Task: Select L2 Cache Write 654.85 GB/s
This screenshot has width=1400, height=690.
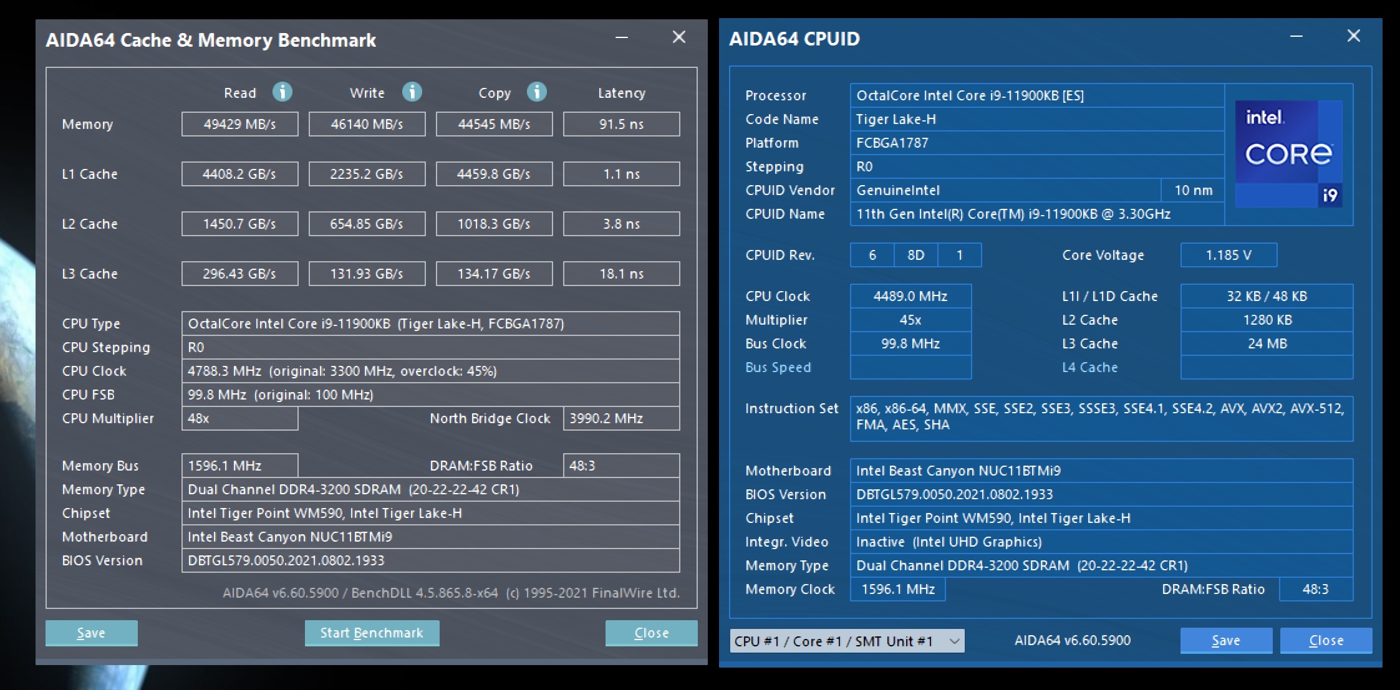Action: point(367,224)
